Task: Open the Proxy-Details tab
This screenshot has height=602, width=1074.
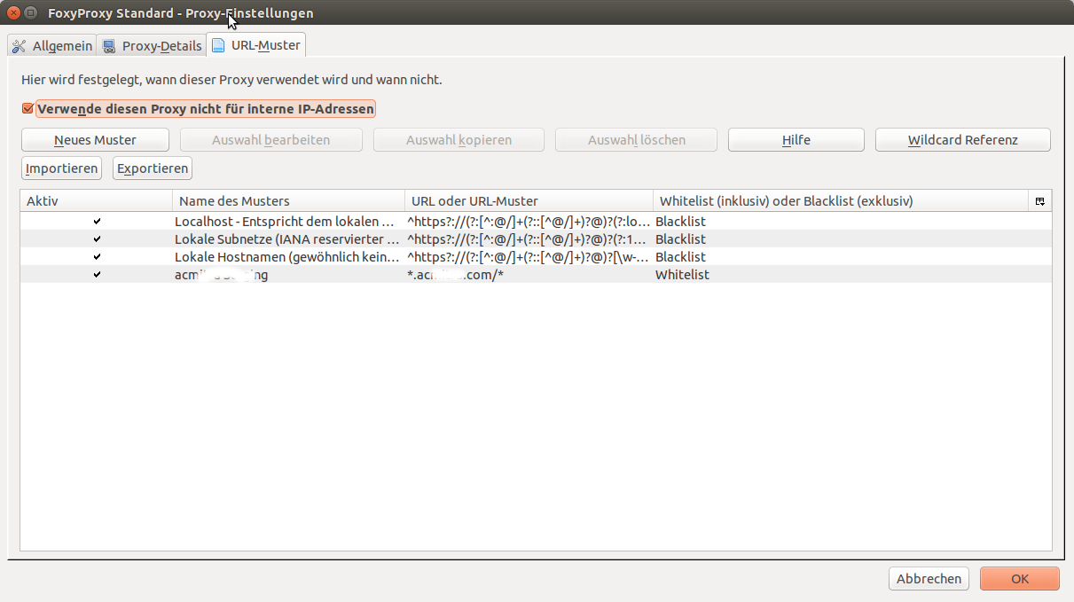Action: [152, 46]
